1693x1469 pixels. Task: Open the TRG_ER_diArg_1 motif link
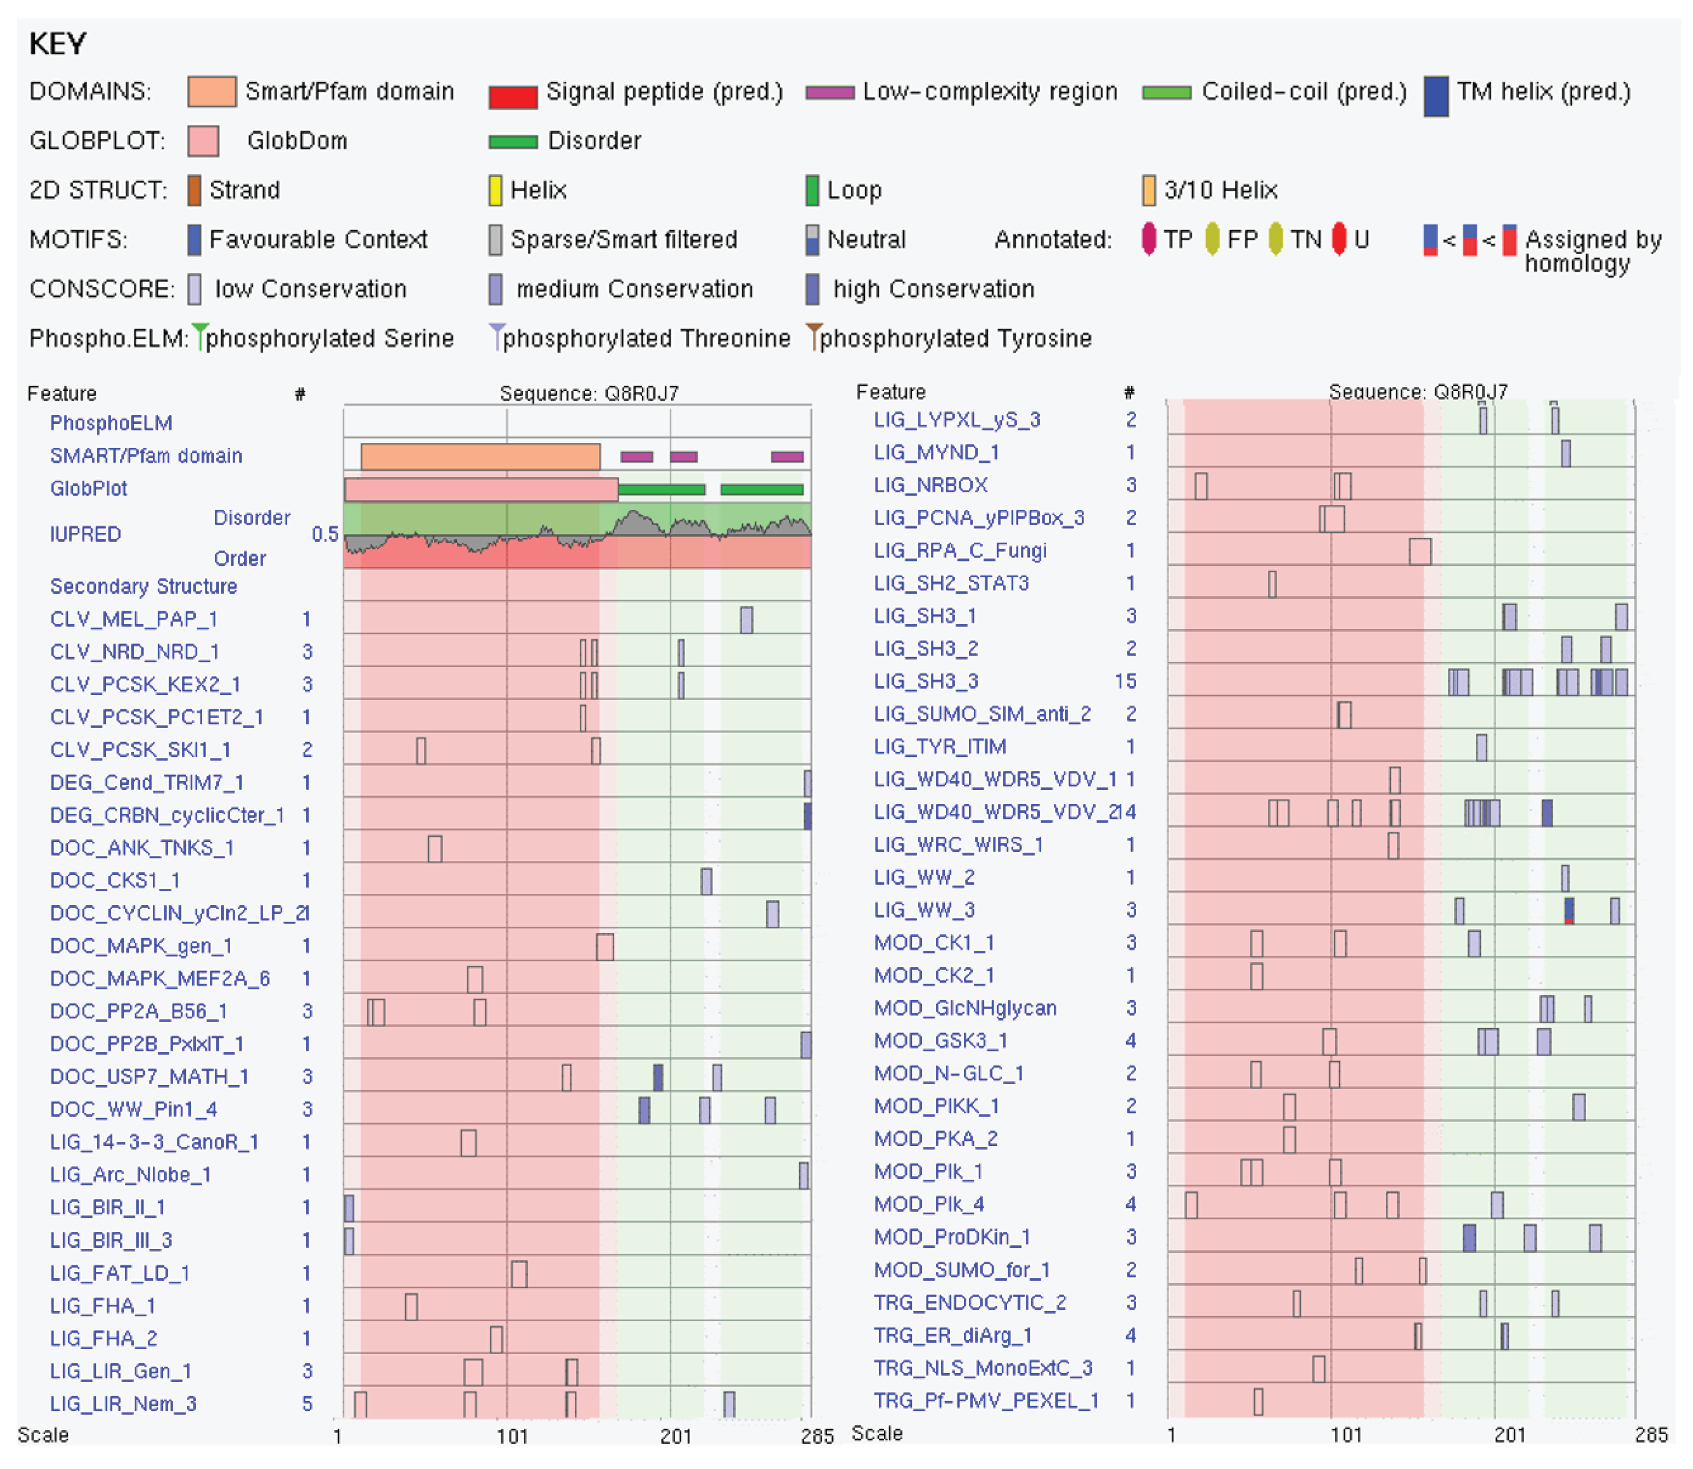click(952, 1335)
